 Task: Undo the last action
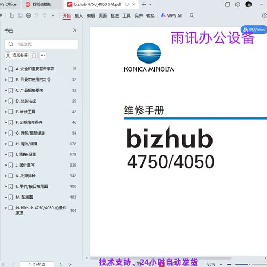click(x=37, y=15)
